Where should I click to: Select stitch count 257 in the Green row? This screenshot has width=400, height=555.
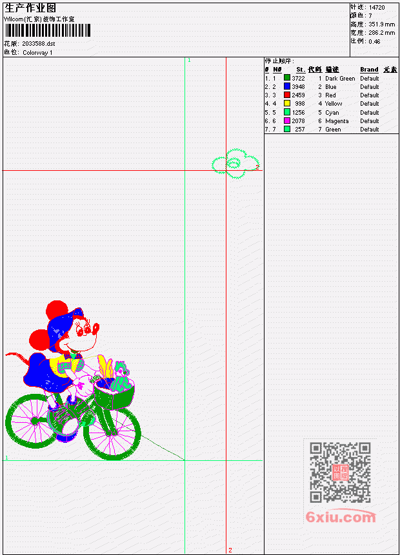300,130
